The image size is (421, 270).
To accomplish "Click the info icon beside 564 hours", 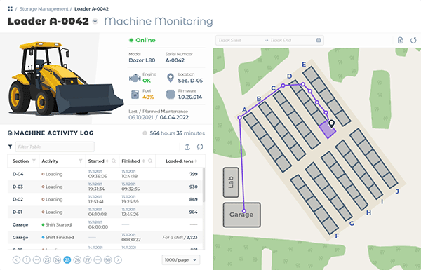I will 145,133.
